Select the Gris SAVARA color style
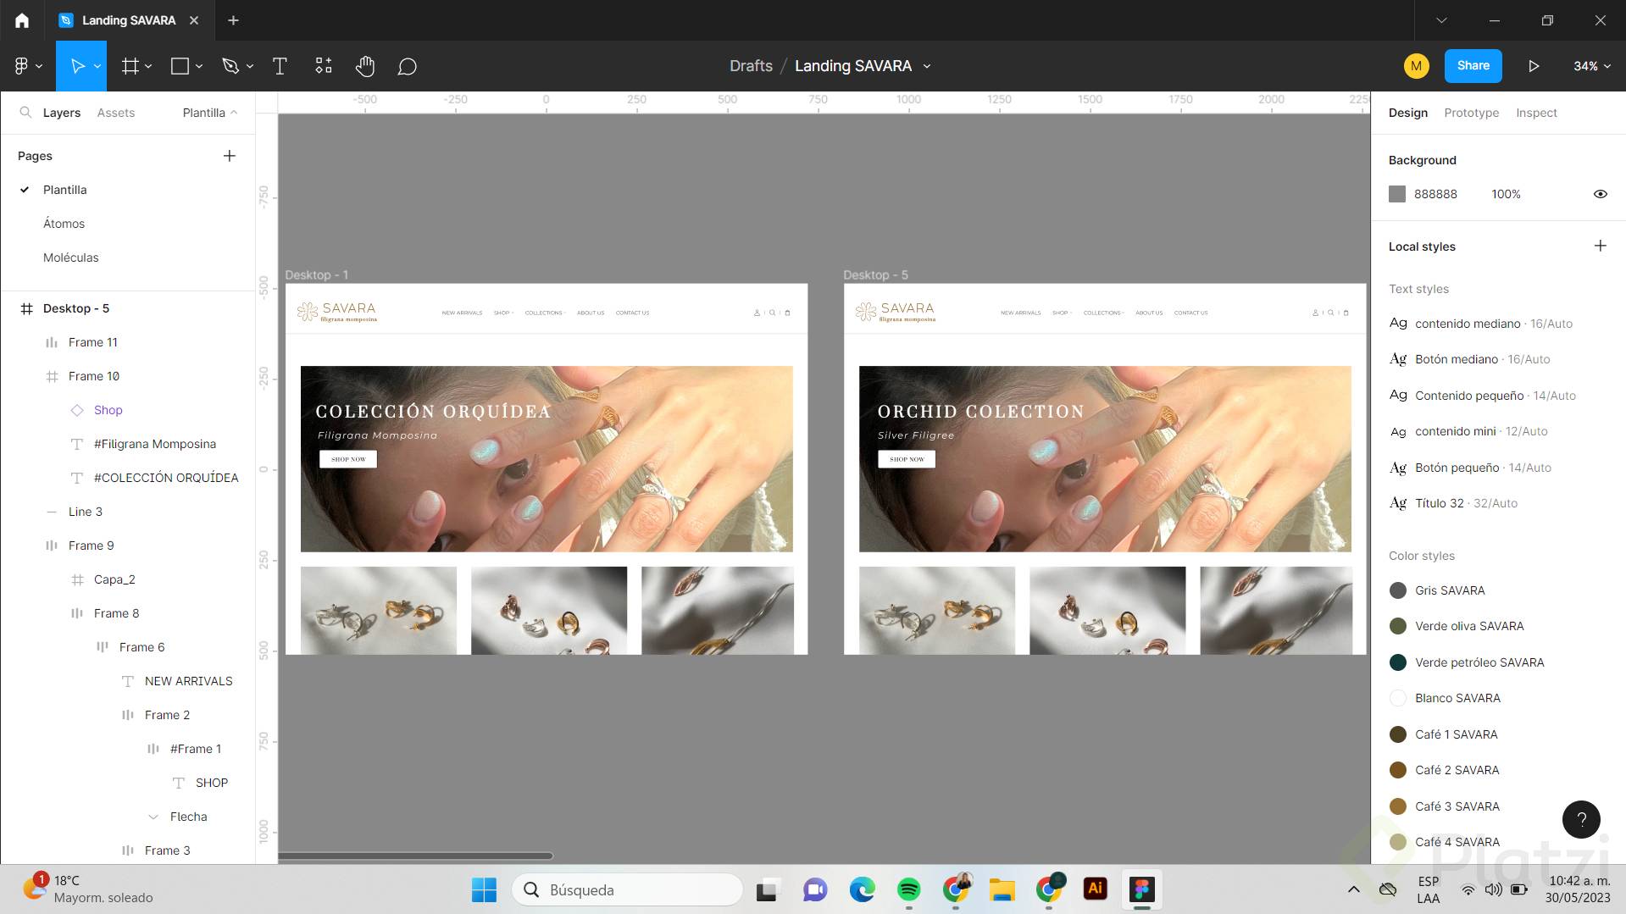 1437,590
